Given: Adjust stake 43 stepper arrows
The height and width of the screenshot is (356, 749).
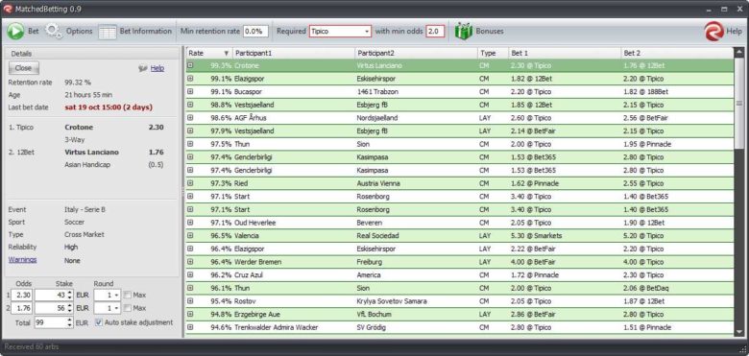Looking at the screenshot, I should point(70,295).
